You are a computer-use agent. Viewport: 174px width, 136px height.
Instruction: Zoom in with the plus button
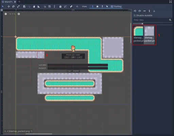tap(19, 14)
